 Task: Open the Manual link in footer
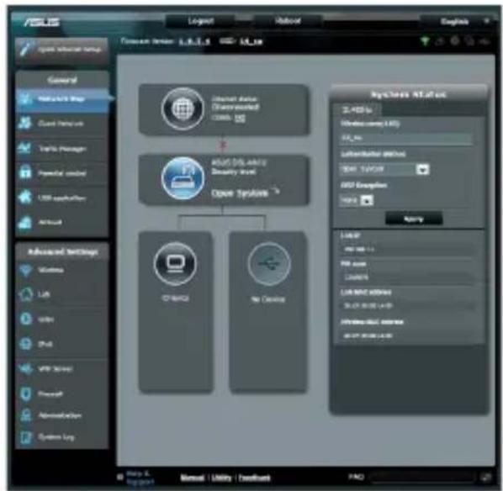[x=192, y=478]
